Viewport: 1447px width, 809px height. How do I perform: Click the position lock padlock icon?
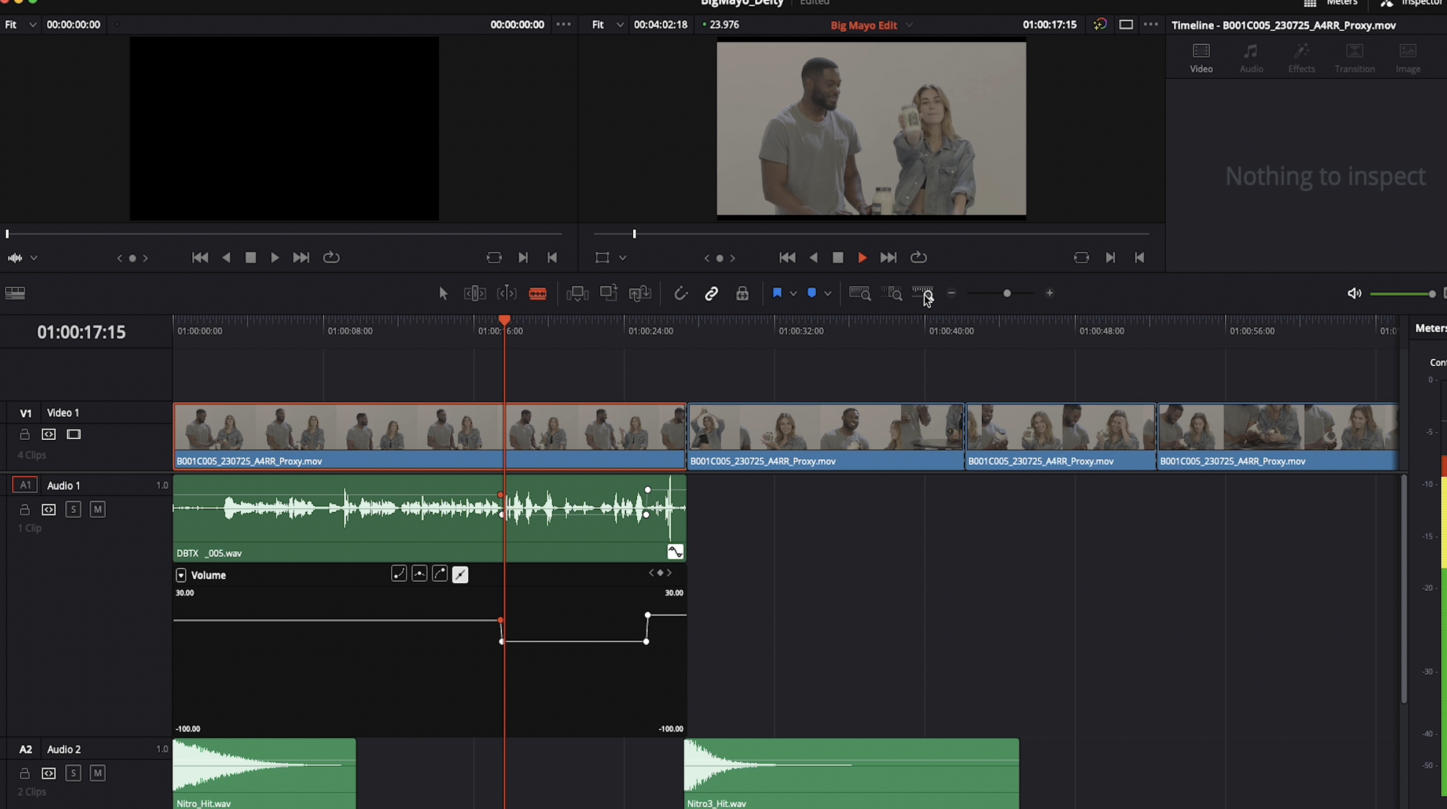click(742, 293)
